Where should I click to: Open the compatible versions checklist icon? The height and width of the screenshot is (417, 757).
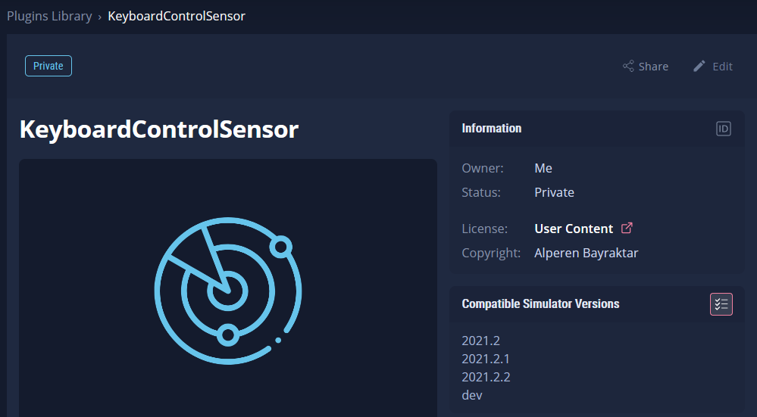[721, 304]
